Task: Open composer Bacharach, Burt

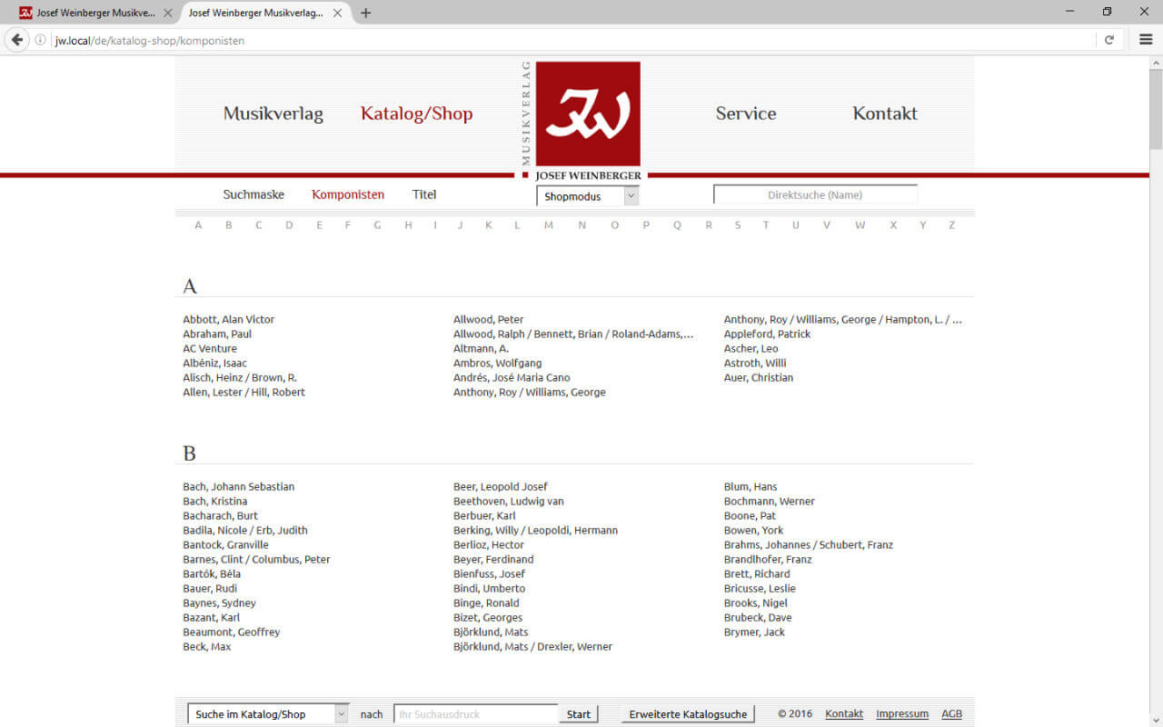Action: tap(221, 515)
